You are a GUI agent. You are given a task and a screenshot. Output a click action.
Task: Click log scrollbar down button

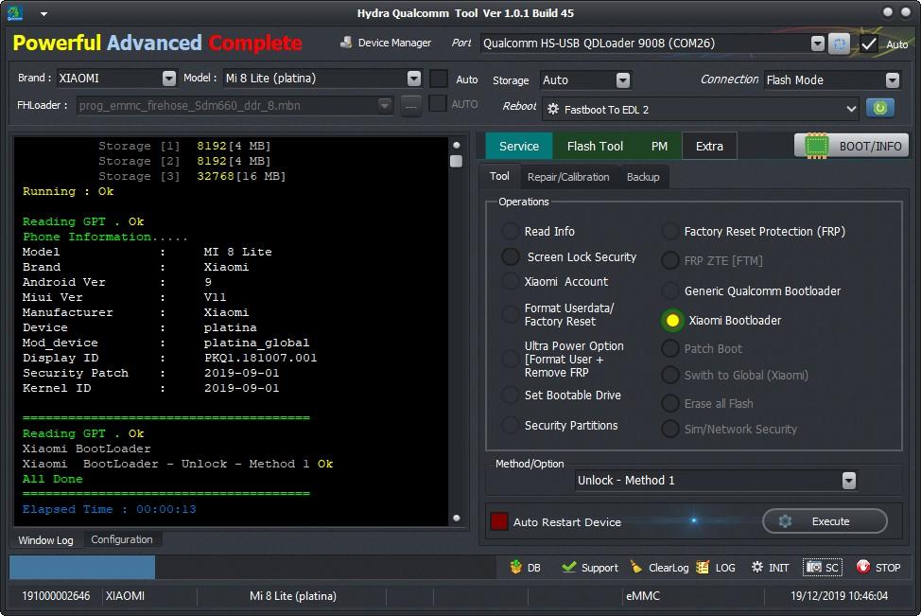tap(457, 518)
